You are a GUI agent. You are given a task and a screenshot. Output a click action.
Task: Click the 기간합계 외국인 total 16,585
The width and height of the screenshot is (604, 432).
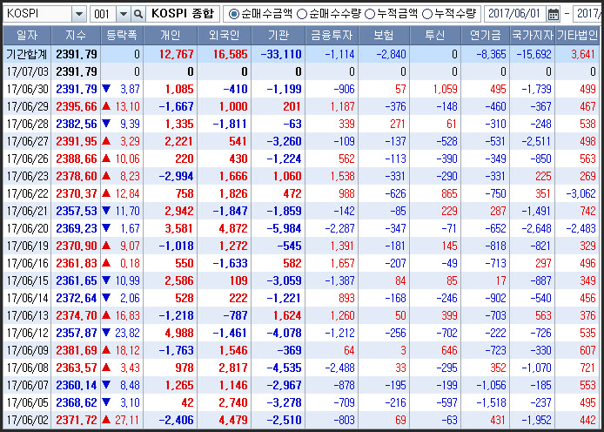(x=231, y=54)
